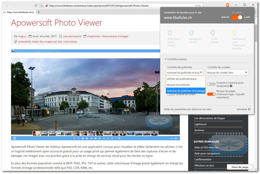The height and width of the screenshot is (174, 260).
Task: Click the red insecure padlock icon
Action: [47, 6]
